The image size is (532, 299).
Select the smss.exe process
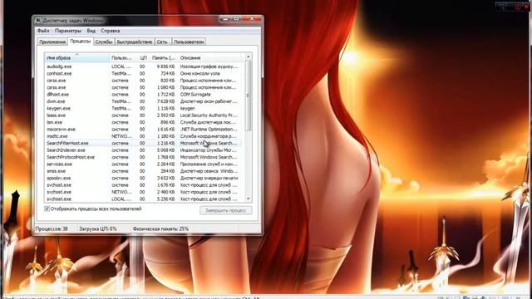(x=143, y=171)
